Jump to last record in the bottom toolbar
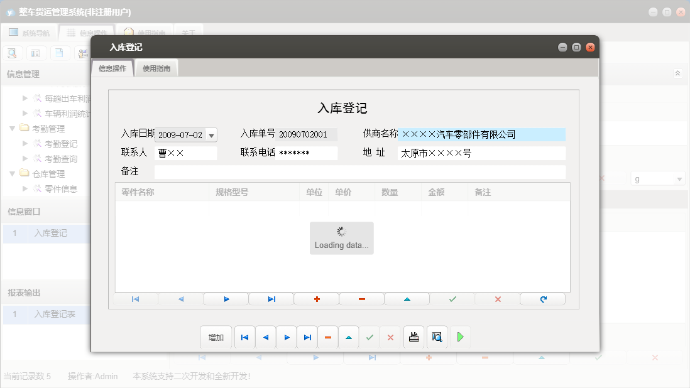 pos(307,337)
